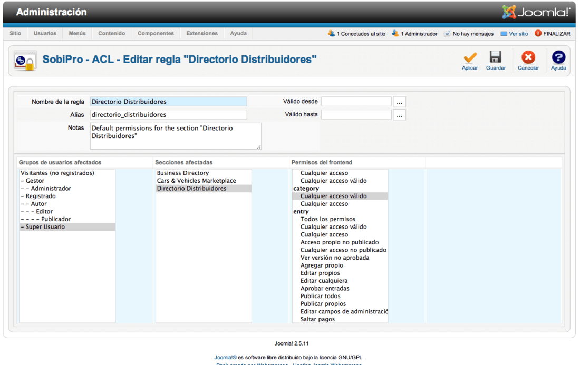Image resolution: width=580 pixels, height=365 pixels.
Task: Select Editar cualquiera permission
Action: pyautogui.click(x=340, y=281)
